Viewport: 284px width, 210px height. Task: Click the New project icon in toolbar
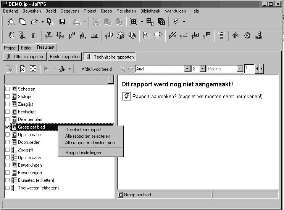click(11, 22)
